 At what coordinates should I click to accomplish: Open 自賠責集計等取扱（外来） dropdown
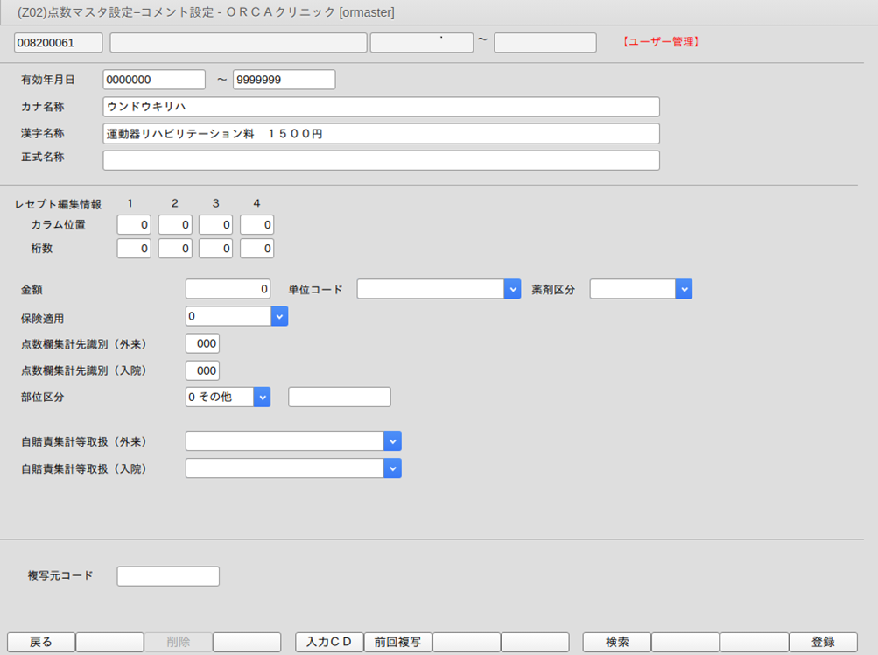(393, 441)
